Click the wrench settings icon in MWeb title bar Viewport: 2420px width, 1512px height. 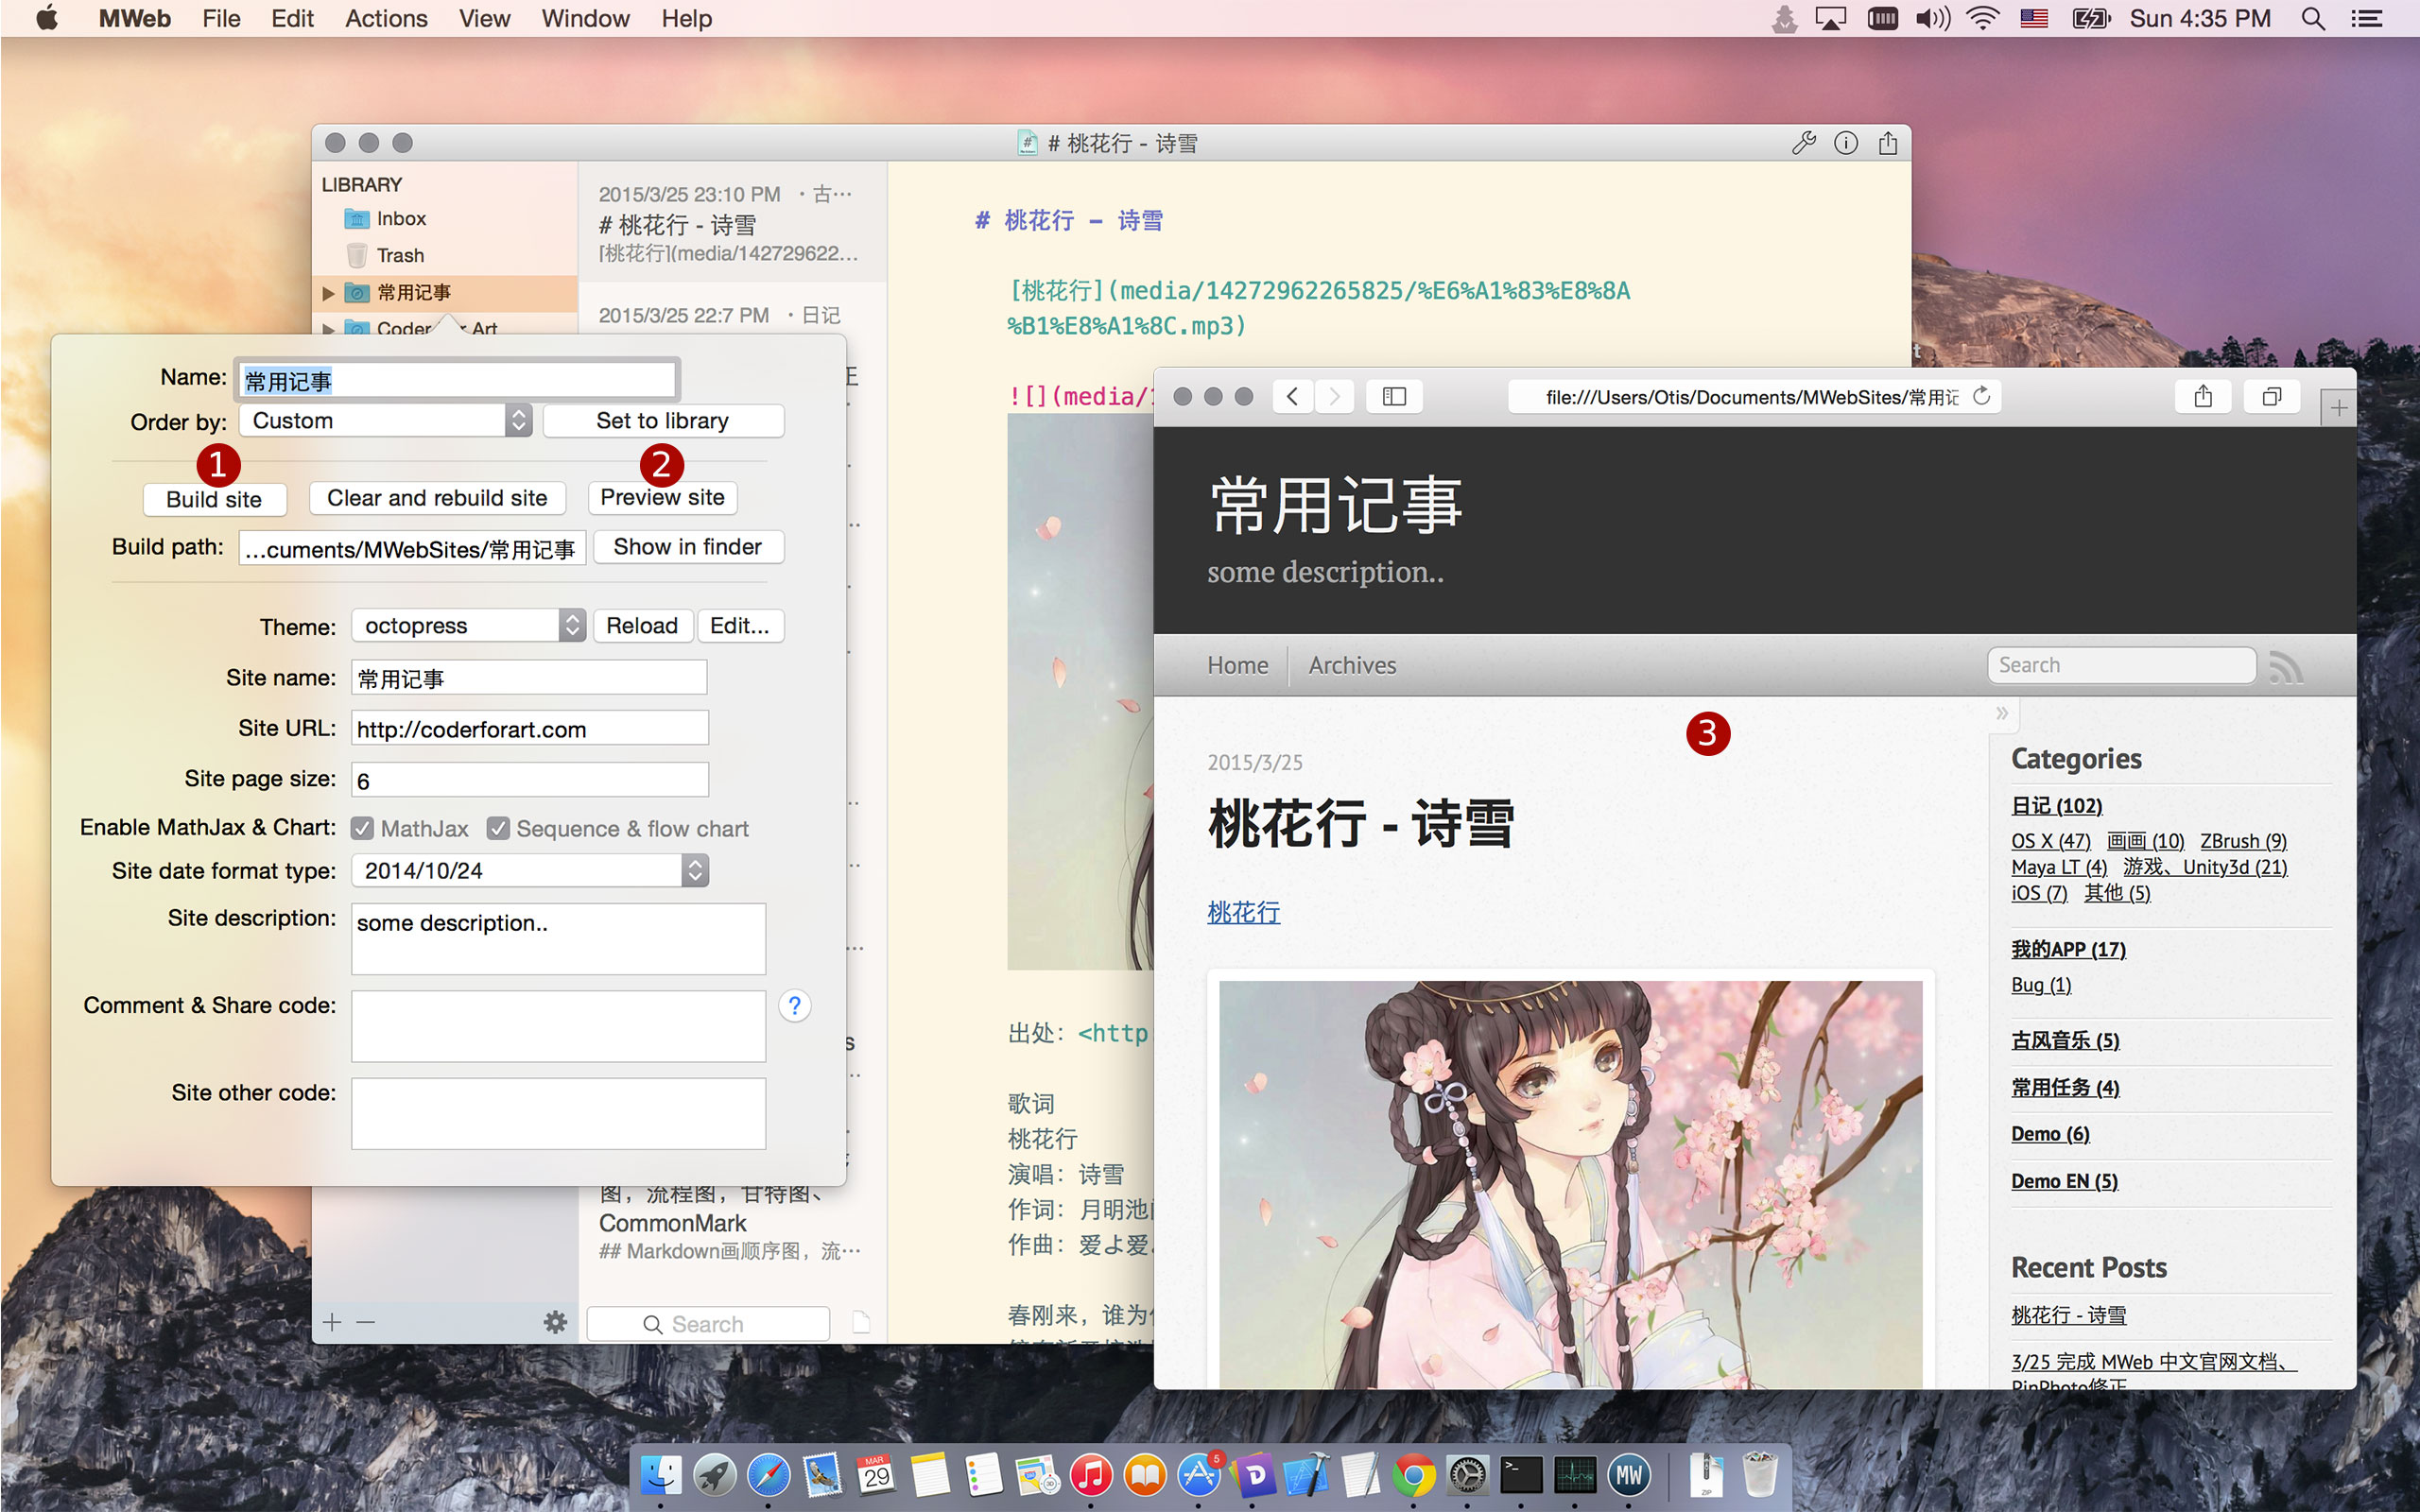coord(1803,143)
